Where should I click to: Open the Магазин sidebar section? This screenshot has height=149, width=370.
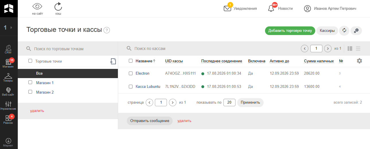click(x=8, y=63)
